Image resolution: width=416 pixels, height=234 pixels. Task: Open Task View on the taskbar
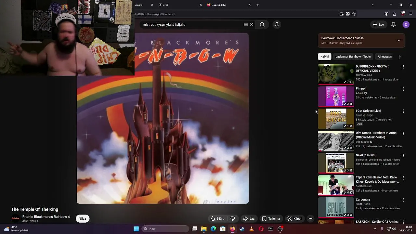[194, 229]
